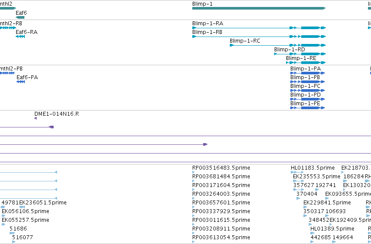
Task: Click the Blimp-1-PE protein label
Action: 305,104
